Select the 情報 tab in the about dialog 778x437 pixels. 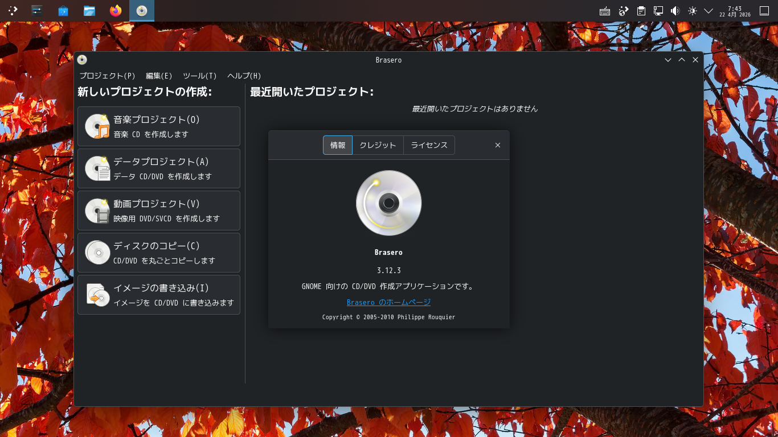(x=338, y=145)
